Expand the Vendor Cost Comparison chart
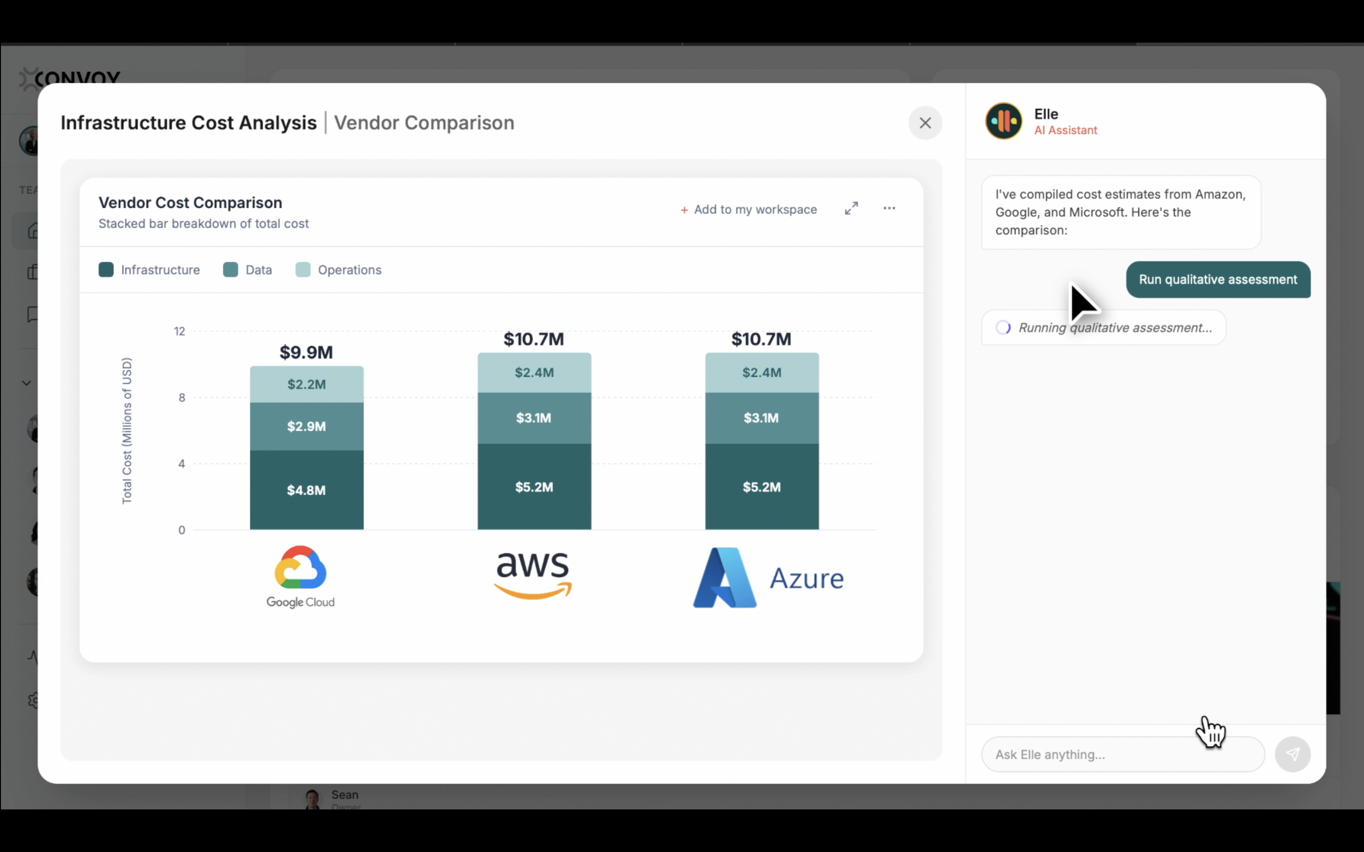 pyautogui.click(x=851, y=208)
